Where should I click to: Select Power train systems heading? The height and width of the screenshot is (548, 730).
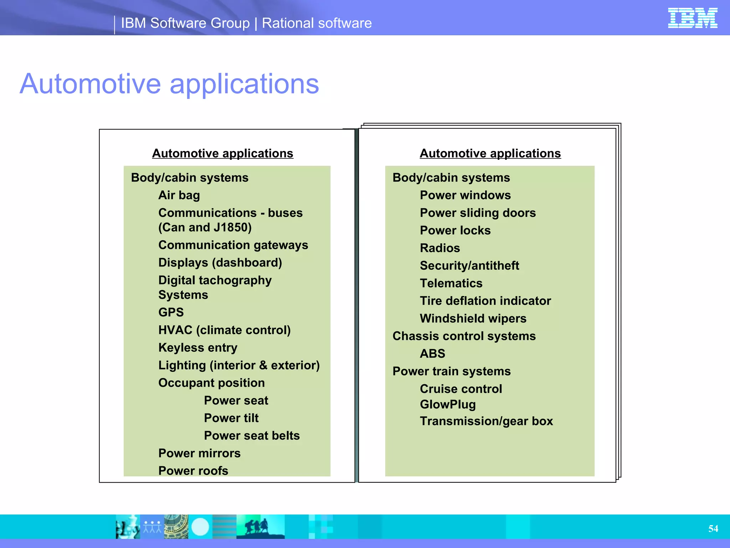point(451,371)
